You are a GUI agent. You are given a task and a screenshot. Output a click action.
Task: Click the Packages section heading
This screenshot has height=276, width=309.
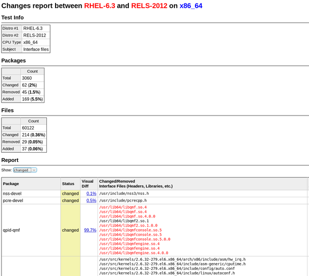coord(14,60)
